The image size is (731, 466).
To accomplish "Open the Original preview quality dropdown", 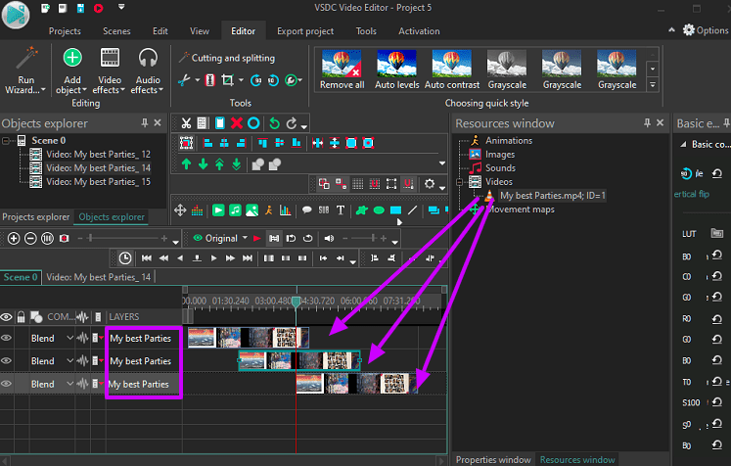I will 245,238.
